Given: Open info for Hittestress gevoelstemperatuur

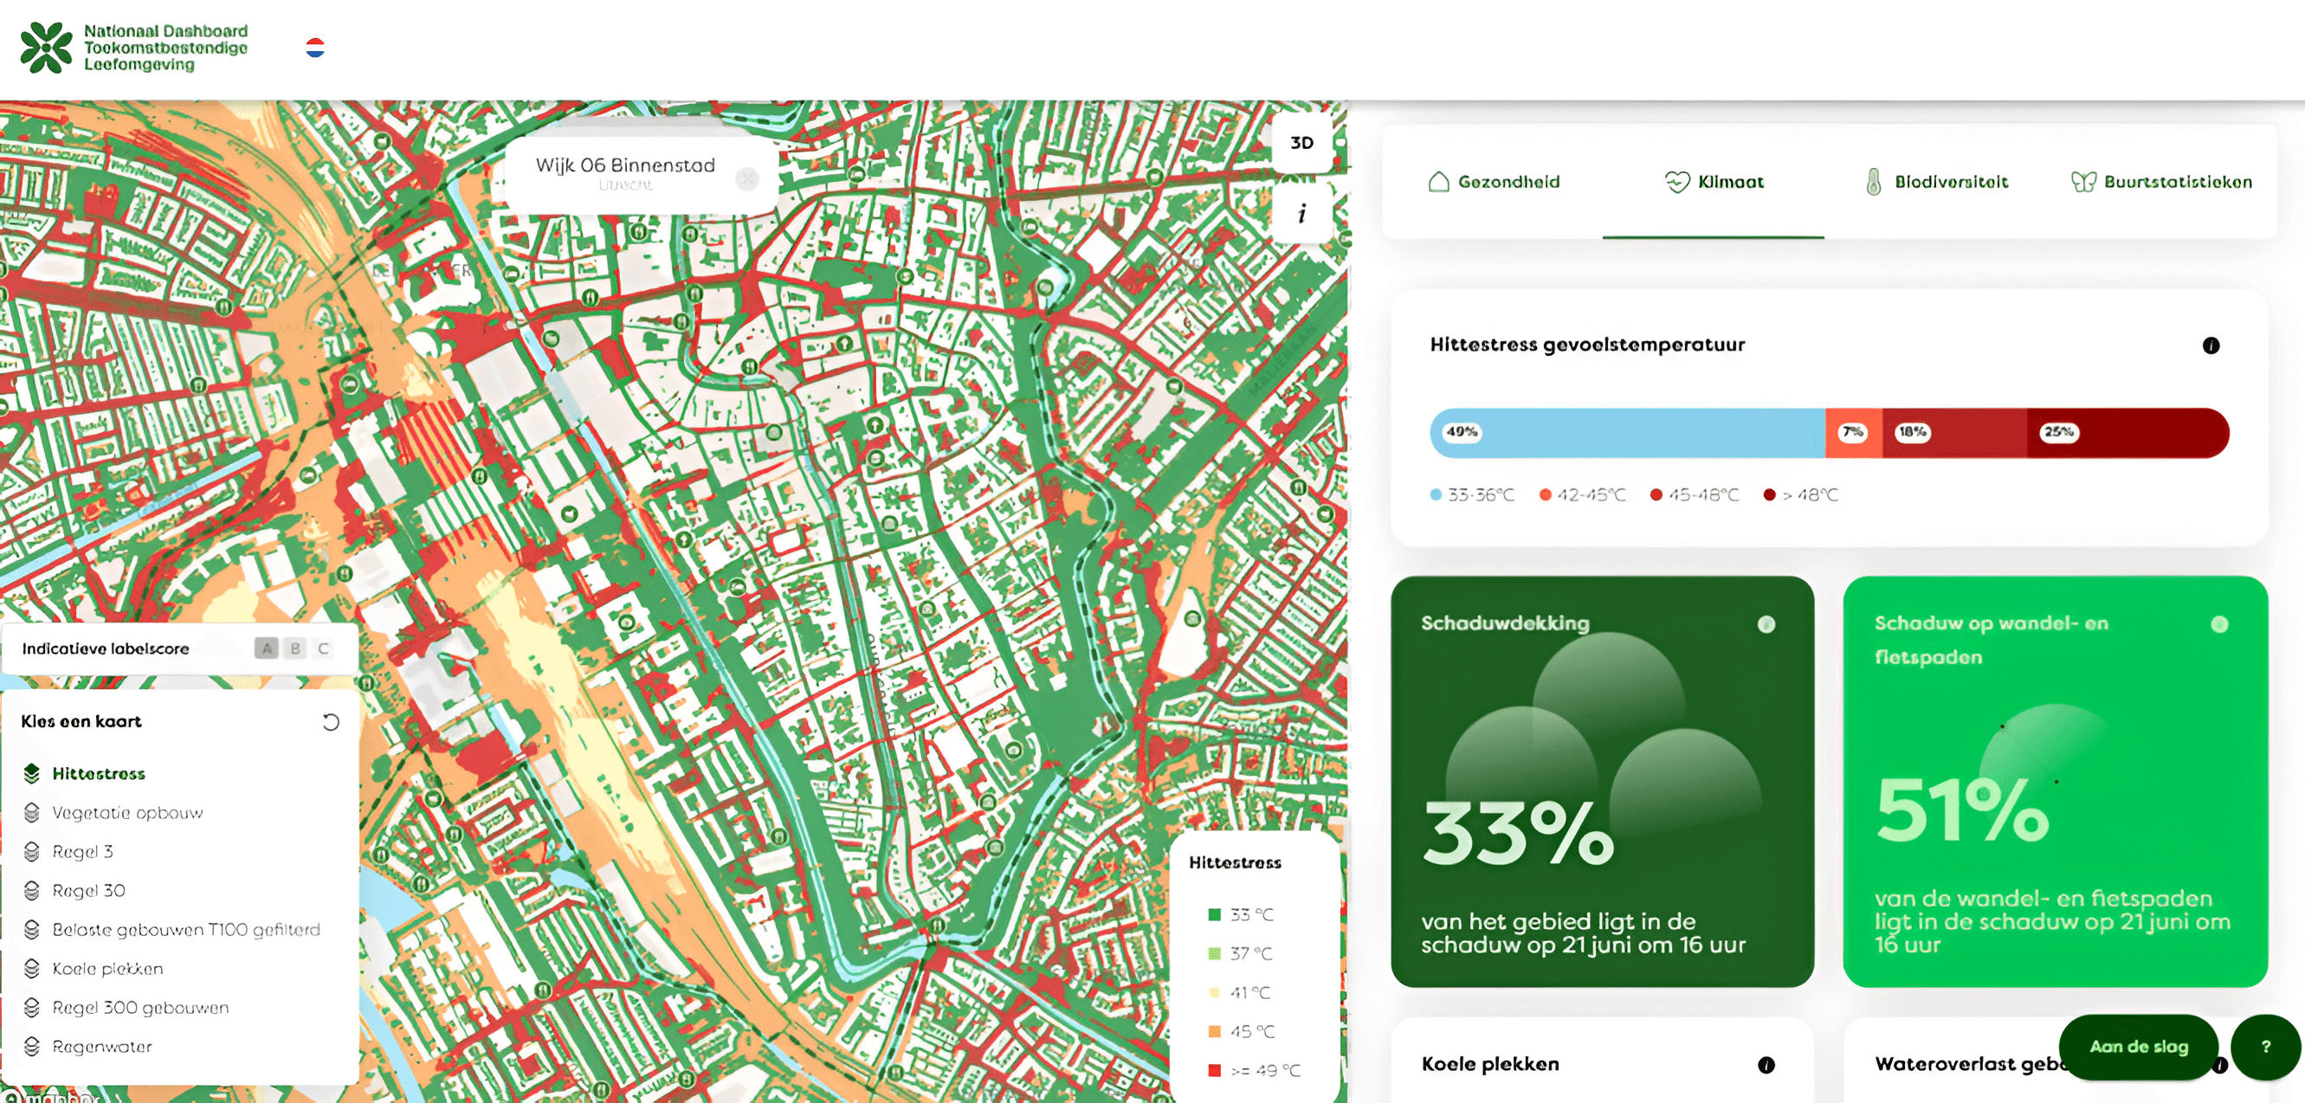Looking at the screenshot, I should [2210, 345].
